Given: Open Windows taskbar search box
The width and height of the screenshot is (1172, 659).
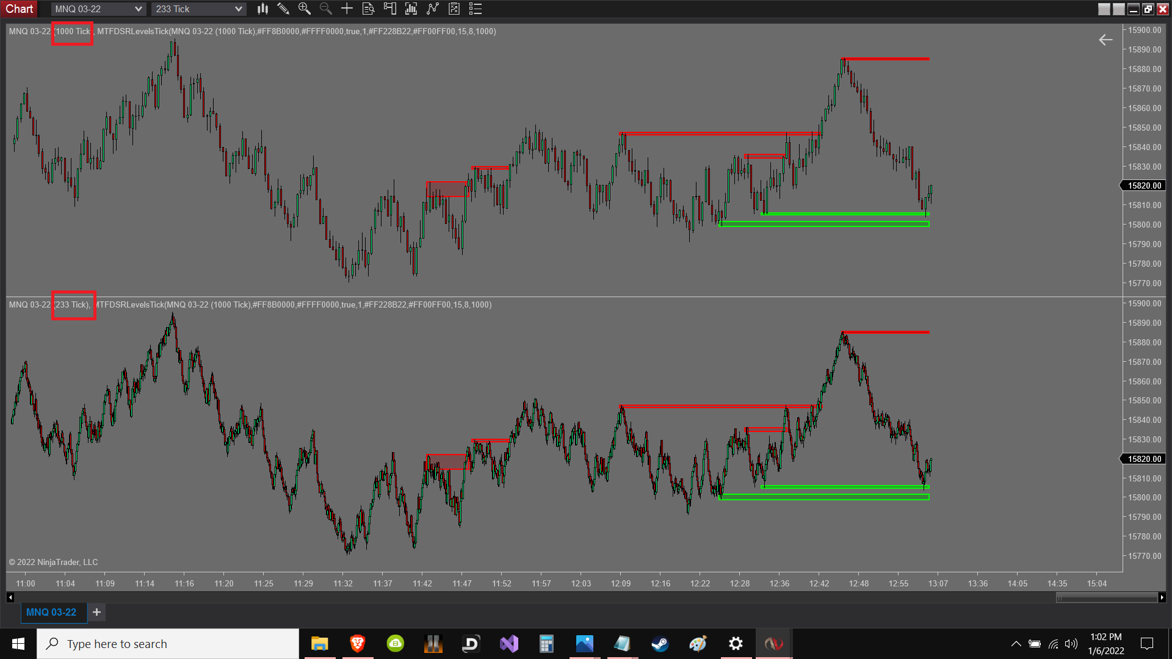Looking at the screenshot, I should (x=168, y=644).
